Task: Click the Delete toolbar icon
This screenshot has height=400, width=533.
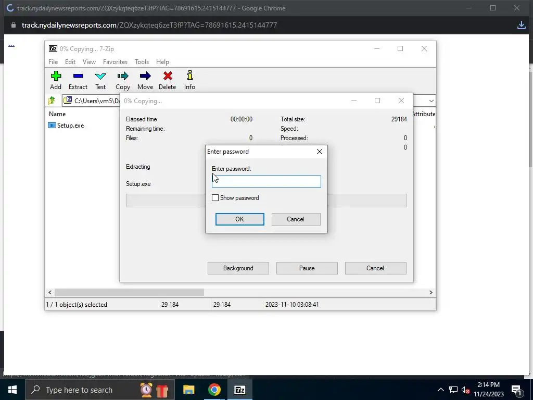Action: [168, 76]
